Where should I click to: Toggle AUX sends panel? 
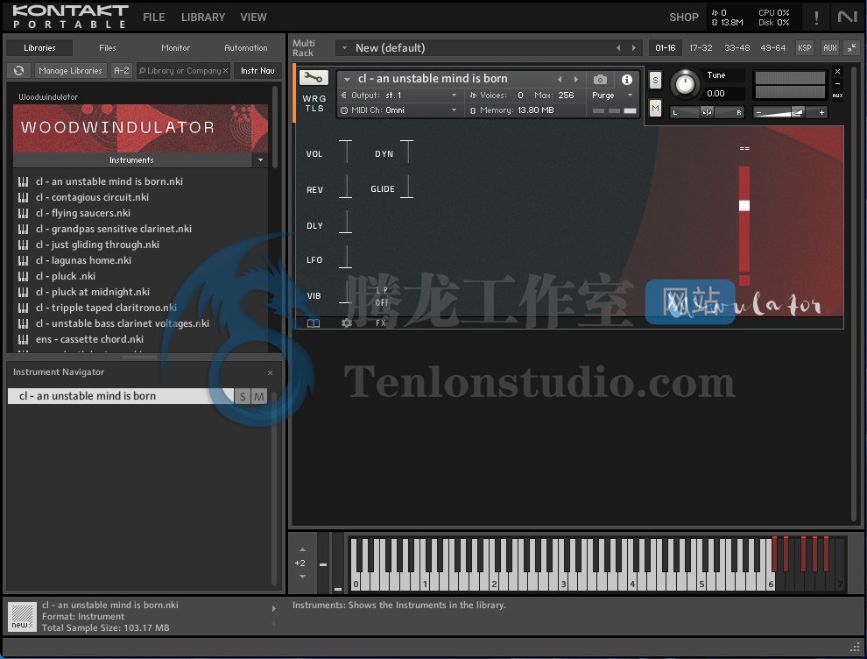coord(830,48)
